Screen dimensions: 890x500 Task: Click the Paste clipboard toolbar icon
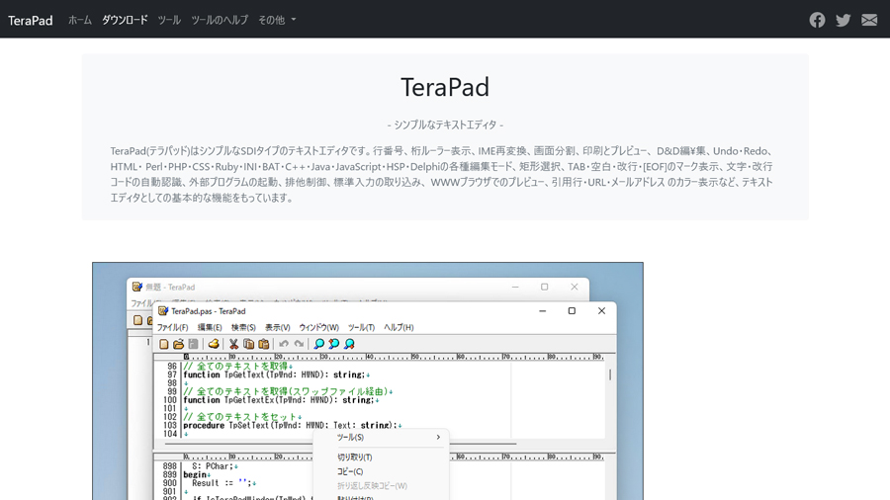click(x=263, y=344)
